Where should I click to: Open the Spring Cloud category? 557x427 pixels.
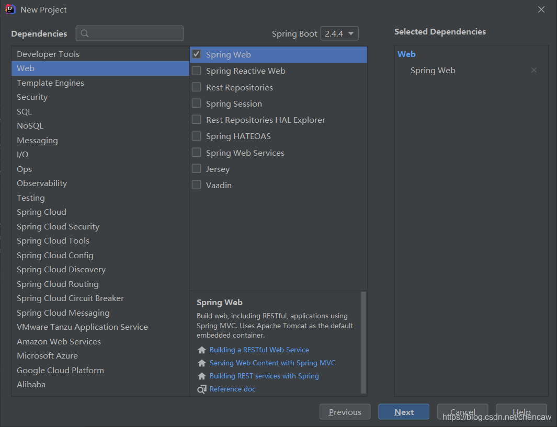(x=100, y=212)
